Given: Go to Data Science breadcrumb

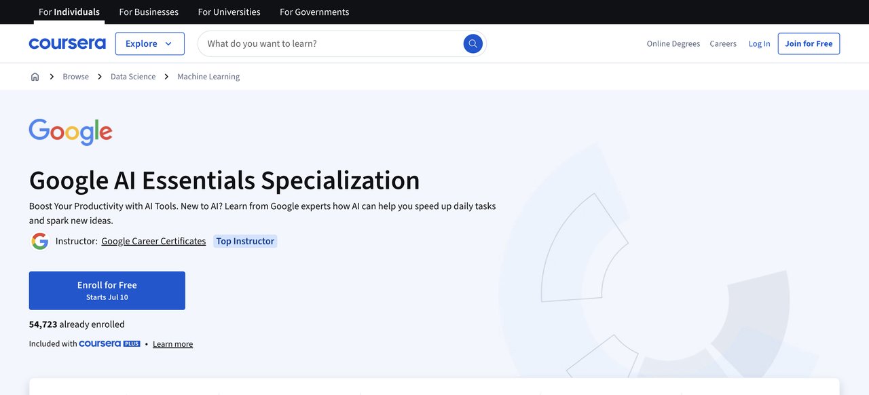Looking at the screenshot, I should (133, 77).
